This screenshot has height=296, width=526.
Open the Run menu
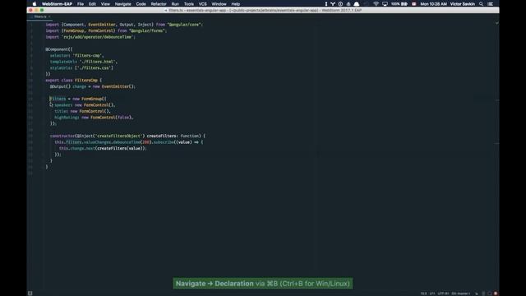click(175, 4)
